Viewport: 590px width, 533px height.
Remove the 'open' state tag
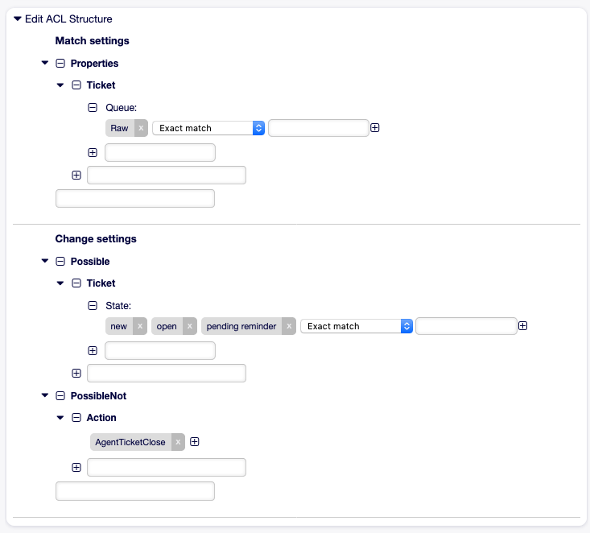pos(190,326)
